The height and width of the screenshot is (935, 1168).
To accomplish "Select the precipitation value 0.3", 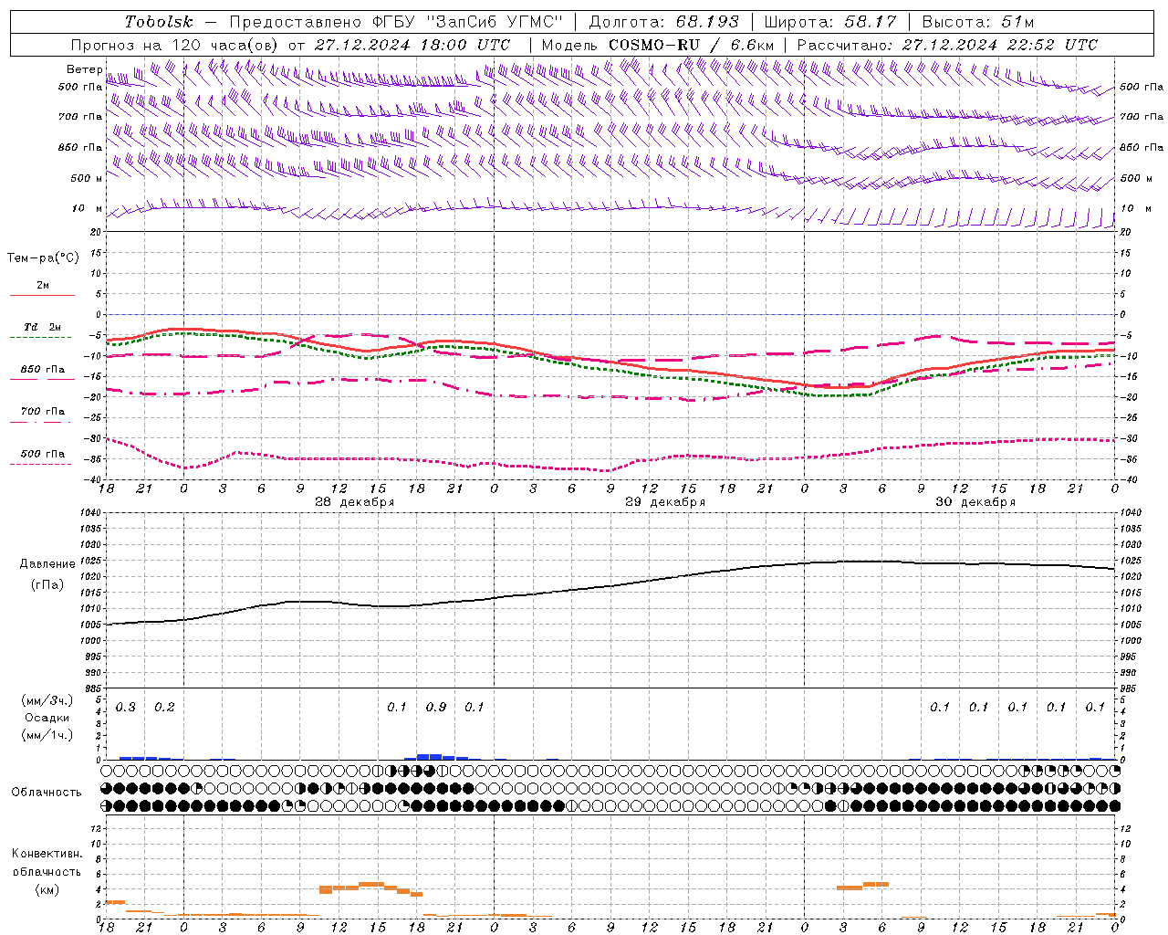I will (x=126, y=708).
